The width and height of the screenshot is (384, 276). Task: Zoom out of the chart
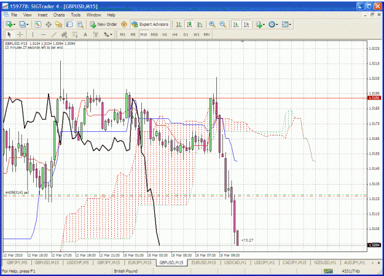coord(222,25)
